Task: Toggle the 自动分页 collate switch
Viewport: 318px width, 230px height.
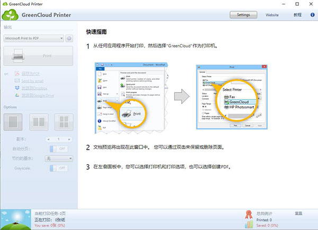Action: (x=59, y=149)
